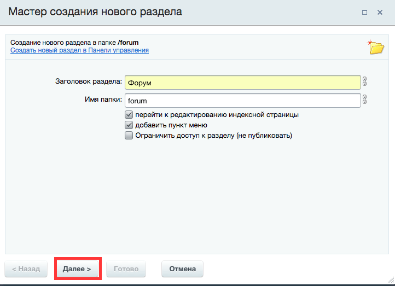This screenshot has width=395, height=286.
Task: Enable the Ограничить доступ к разделу checkbox
Action: click(129, 136)
